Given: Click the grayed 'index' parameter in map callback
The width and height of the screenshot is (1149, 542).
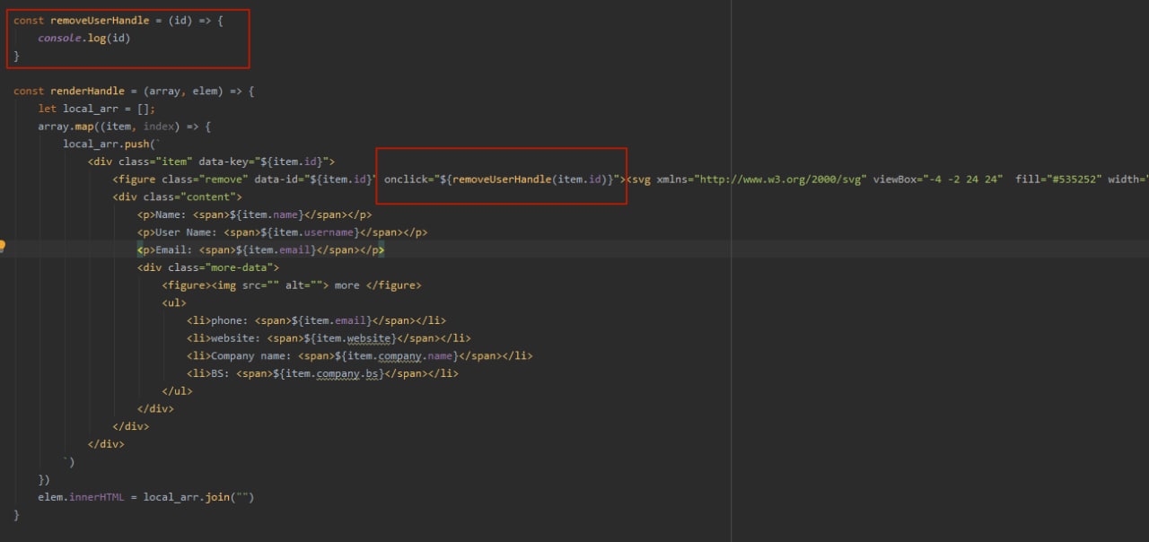Looking at the screenshot, I should tap(159, 127).
